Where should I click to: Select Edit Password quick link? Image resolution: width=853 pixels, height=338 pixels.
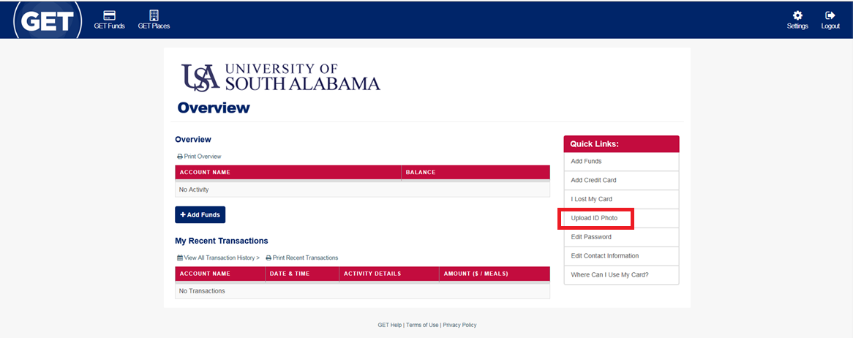(x=621, y=237)
